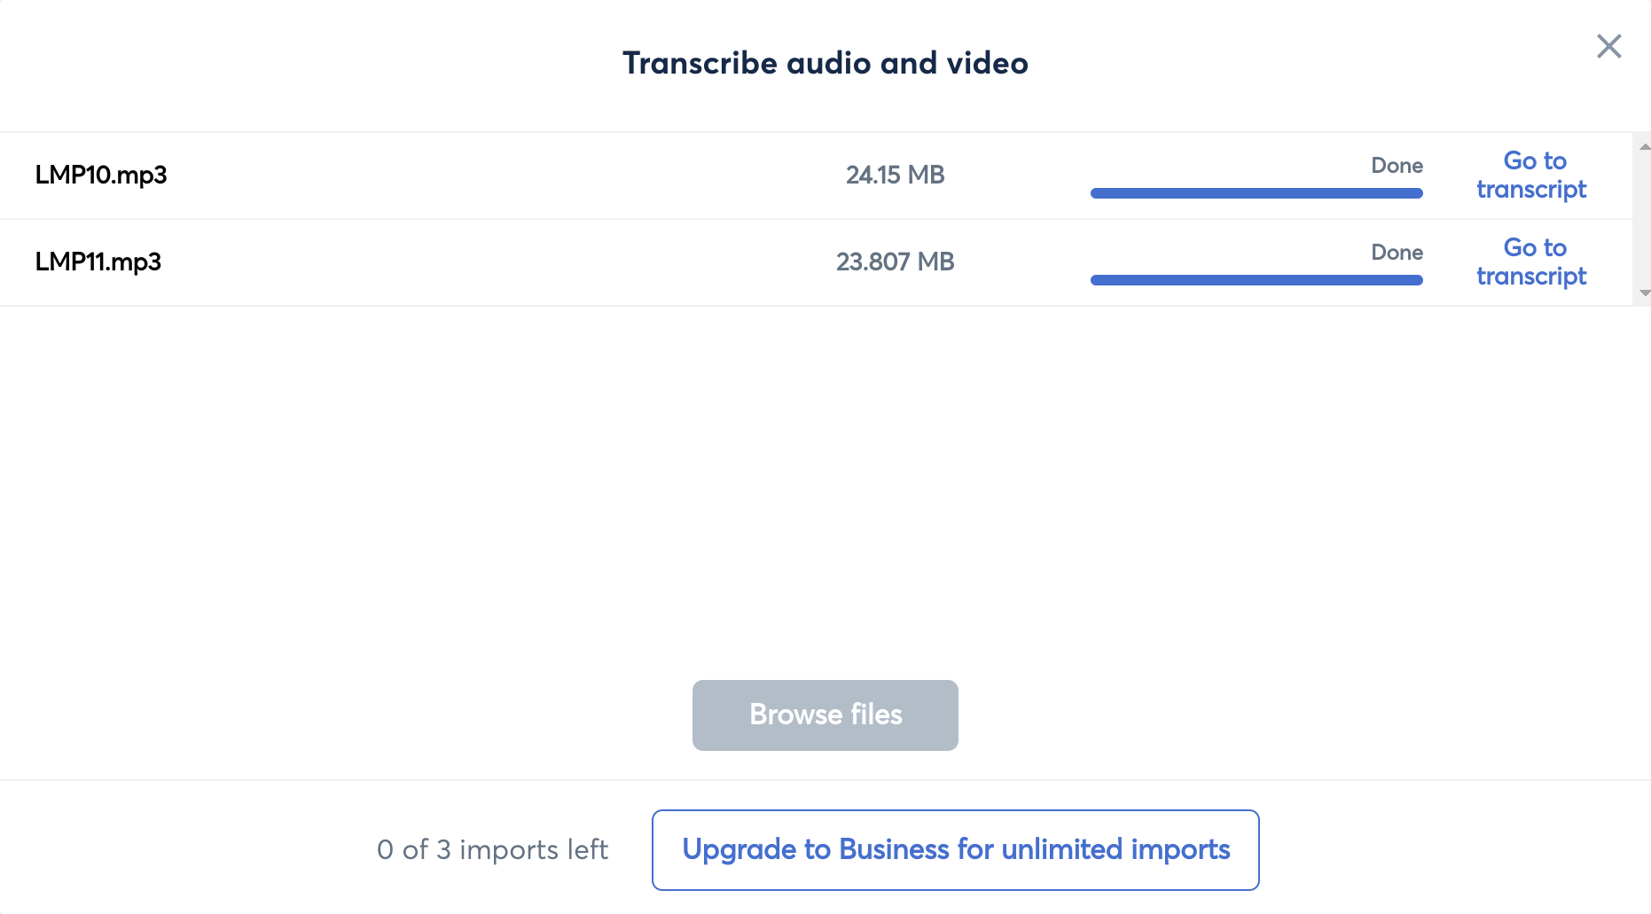Click the LMP10.mp3 progress bar
1651x914 pixels.
(1256, 193)
